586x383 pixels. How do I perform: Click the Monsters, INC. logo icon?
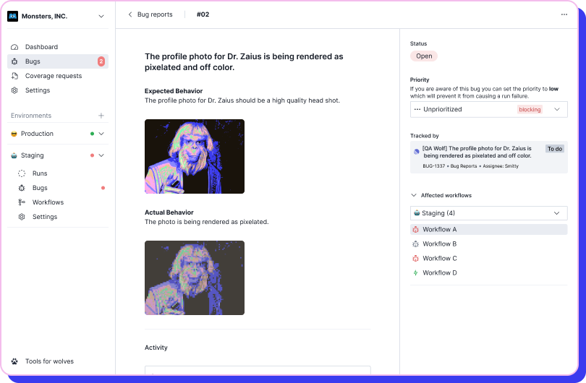[x=13, y=16]
